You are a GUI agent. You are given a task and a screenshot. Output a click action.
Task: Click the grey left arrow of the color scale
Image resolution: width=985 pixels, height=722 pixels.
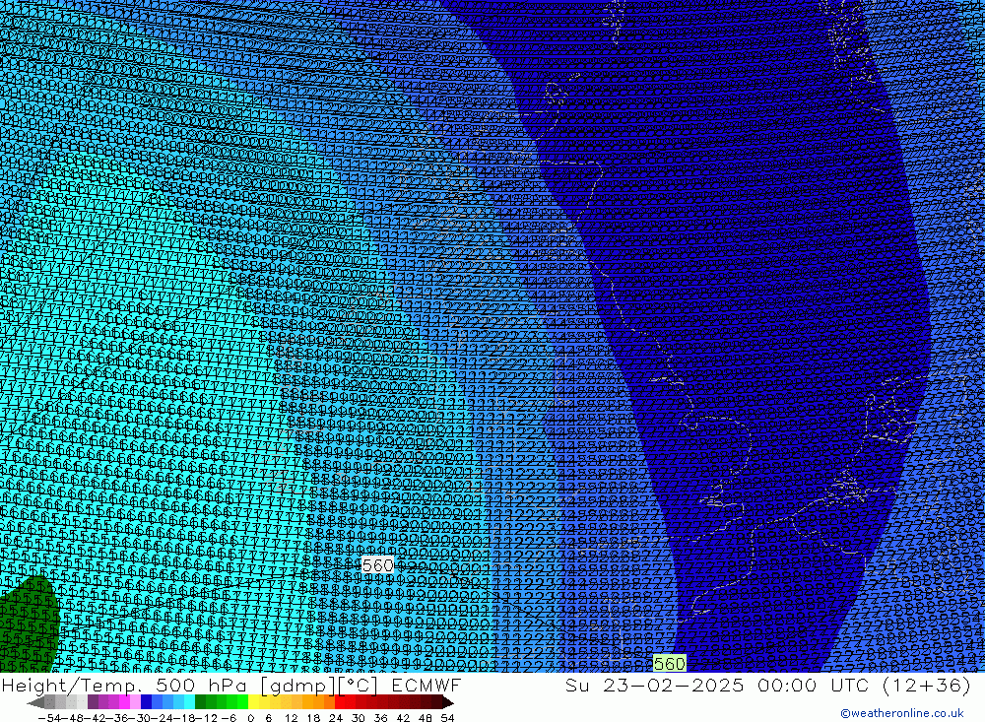[35, 702]
